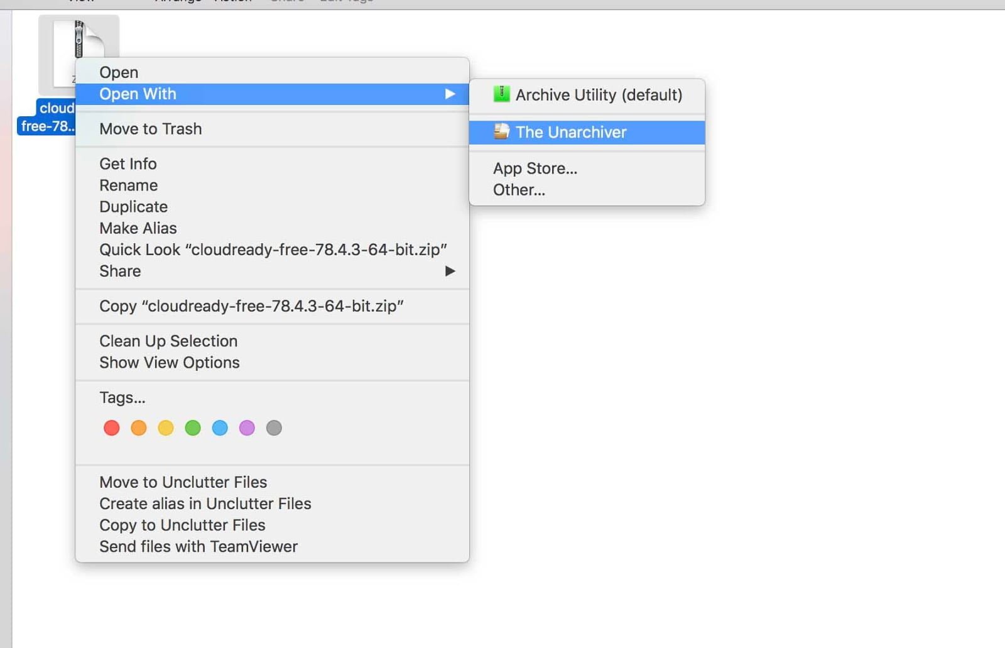This screenshot has width=1005, height=648.
Task: Duplicate the selected zip file
Action: tap(133, 206)
